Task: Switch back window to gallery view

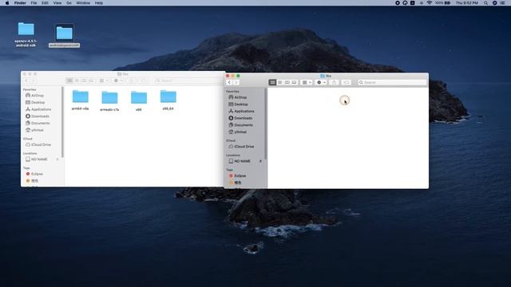Action: [x=91, y=81]
